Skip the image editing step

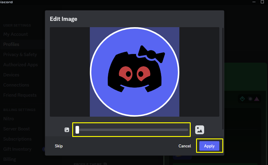click(58, 146)
